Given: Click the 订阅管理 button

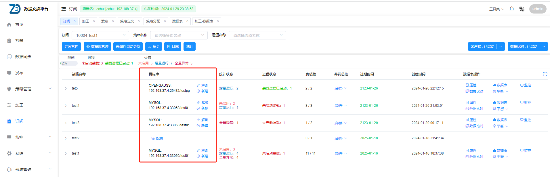Looking at the screenshot, I should pos(71,47).
